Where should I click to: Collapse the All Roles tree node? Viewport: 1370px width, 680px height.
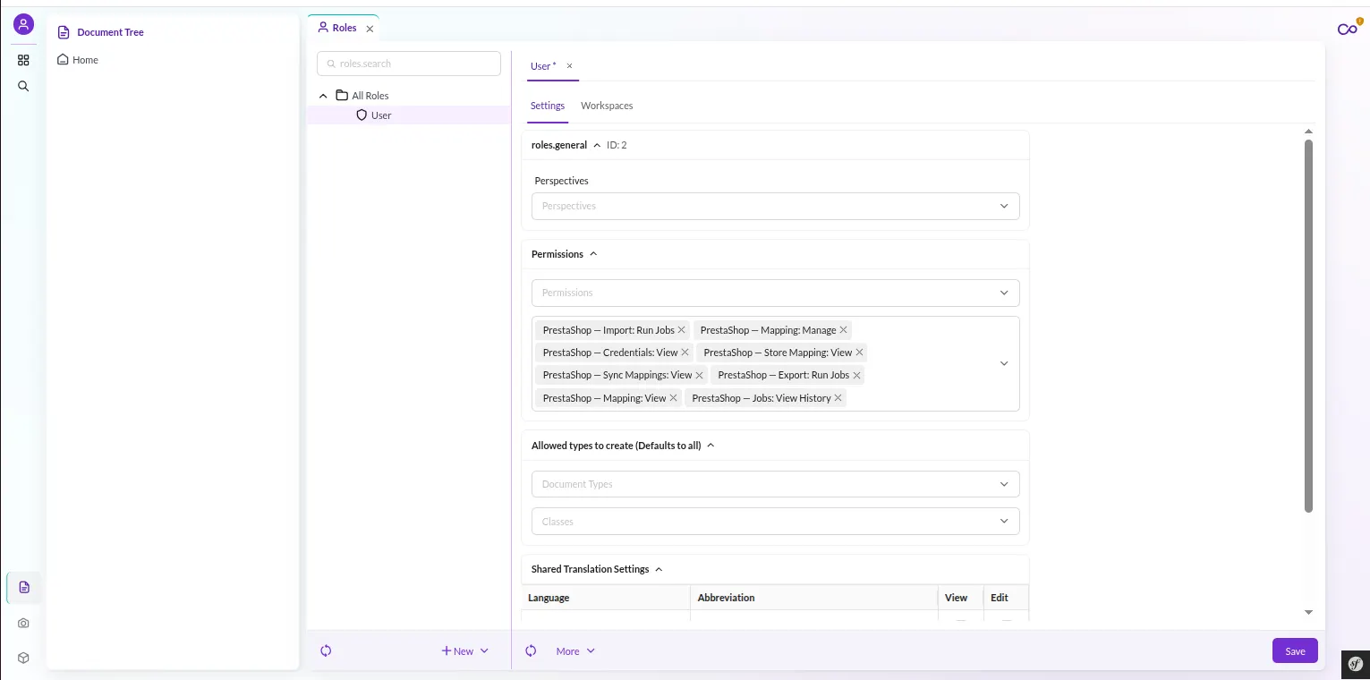click(323, 96)
